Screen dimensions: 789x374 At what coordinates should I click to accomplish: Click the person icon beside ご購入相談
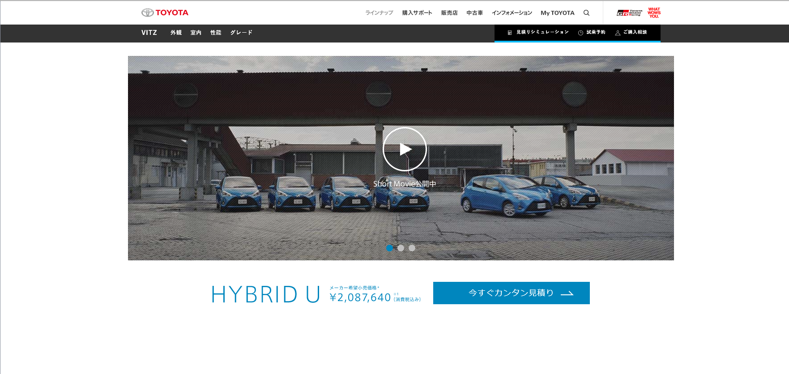(x=618, y=33)
